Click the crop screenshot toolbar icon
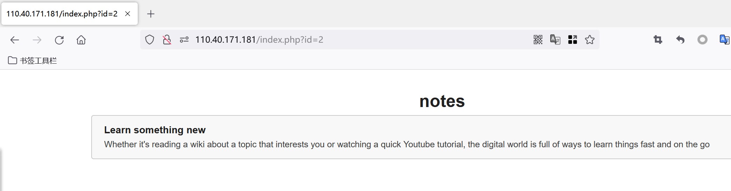Image resolution: width=731 pixels, height=191 pixels. point(658,40)
